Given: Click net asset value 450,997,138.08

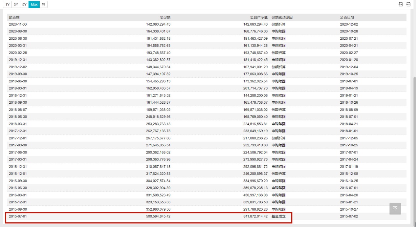Looking at the screenshot, I should pos(255,195).
